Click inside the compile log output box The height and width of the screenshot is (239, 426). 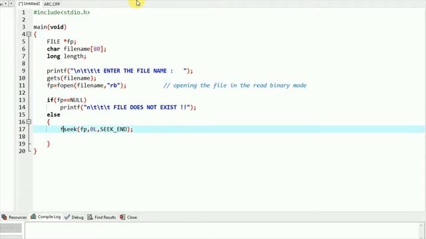coord(222,230)
